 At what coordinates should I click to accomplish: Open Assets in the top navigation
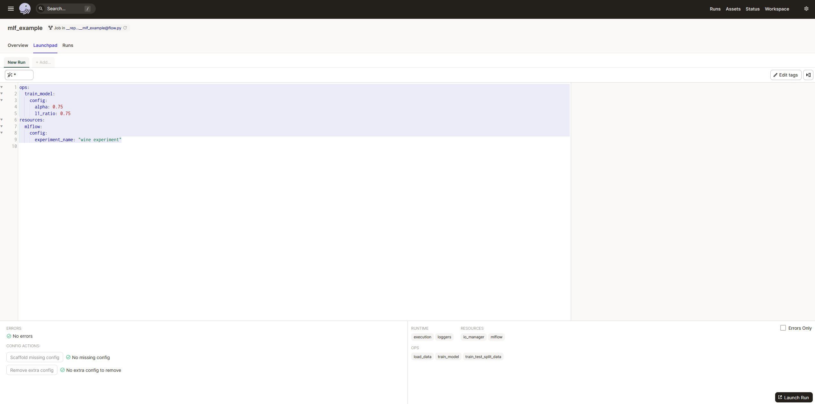(x=733, y=9)
